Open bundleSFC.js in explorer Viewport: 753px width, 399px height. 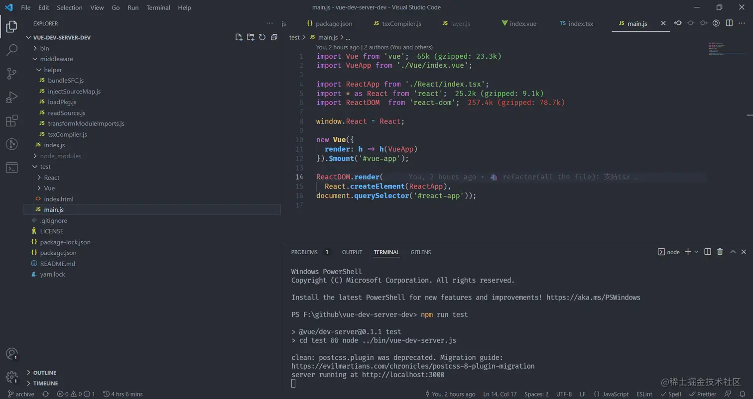click(66, 81)
